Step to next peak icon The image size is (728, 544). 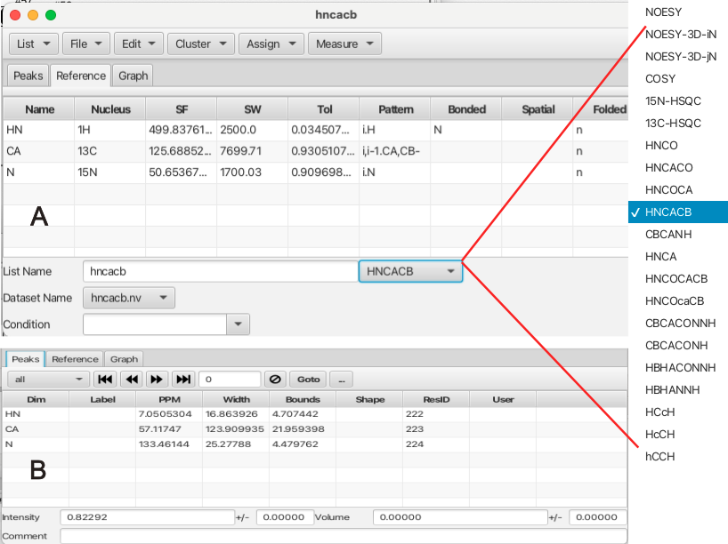pyautogui.click(x=157, y=380)
